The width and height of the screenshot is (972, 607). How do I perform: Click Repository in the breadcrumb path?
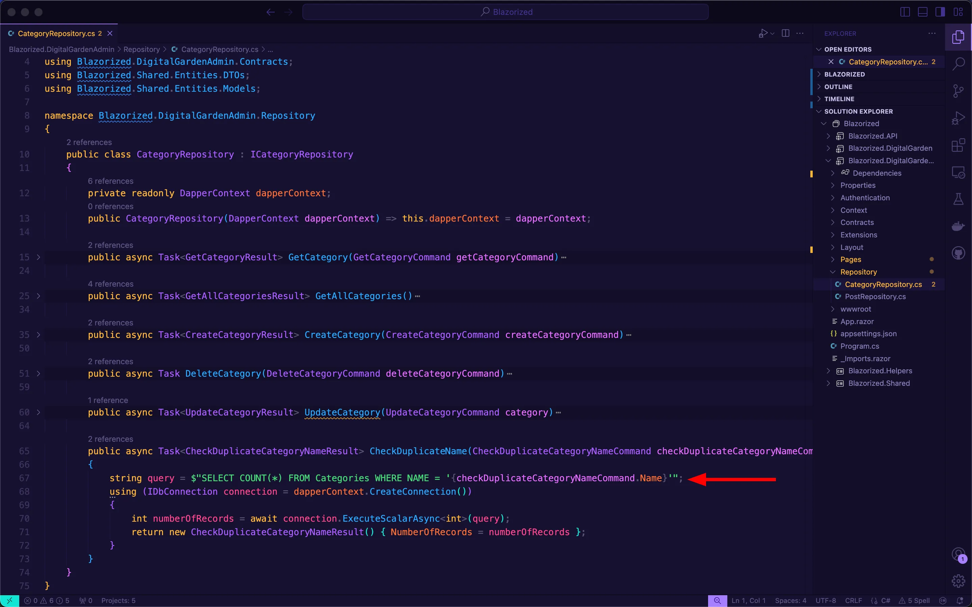[141, 49]
